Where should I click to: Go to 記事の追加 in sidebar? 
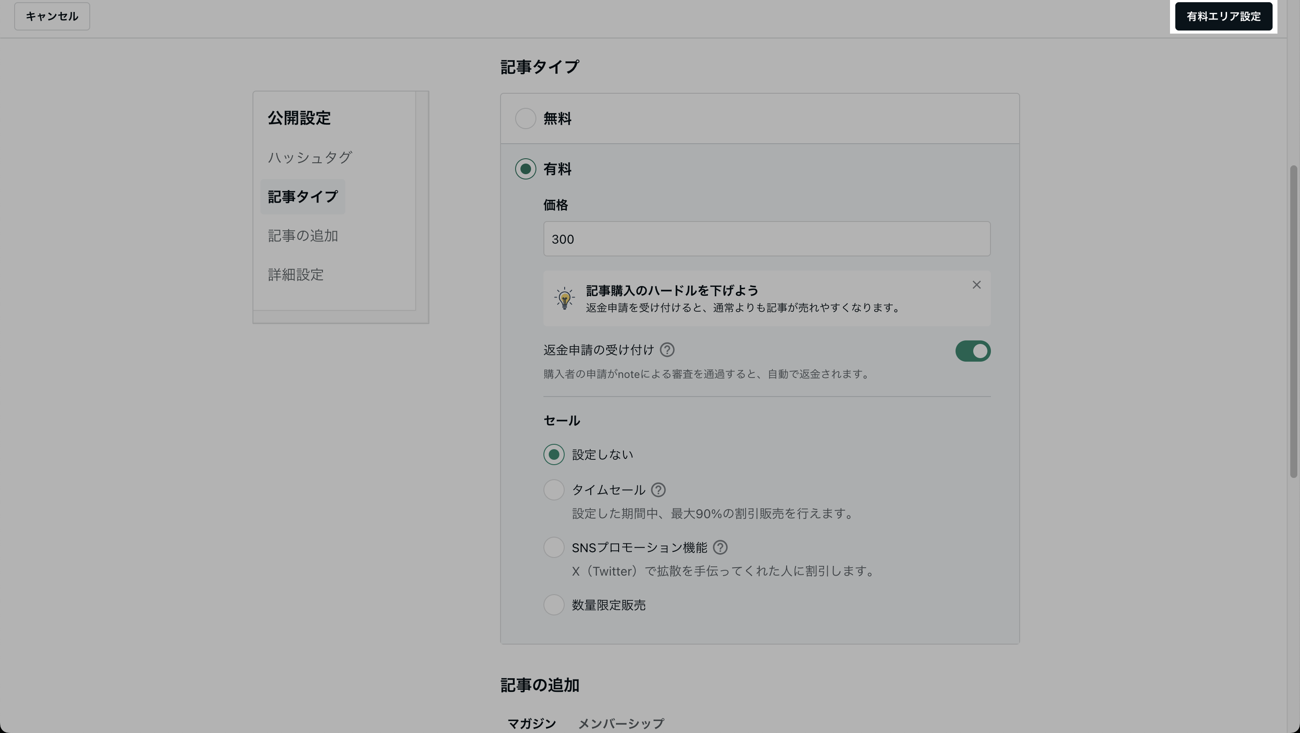303,236
